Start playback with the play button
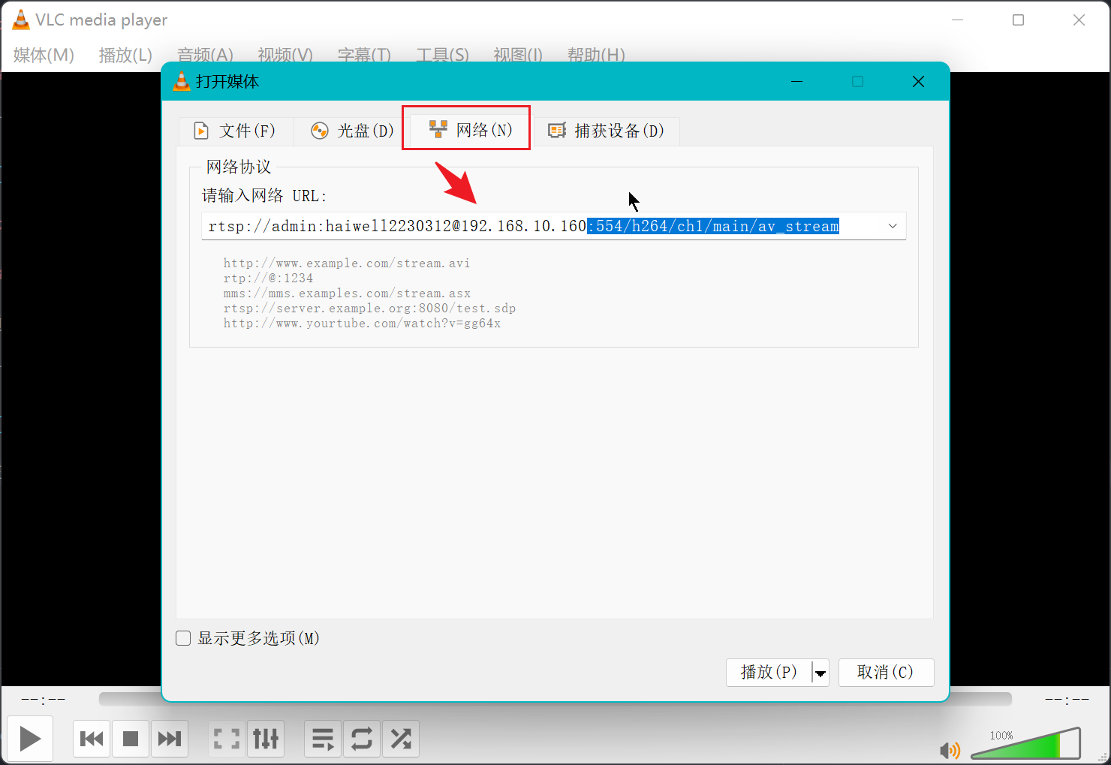The width and height of the screenshot is (1111, 765). pos(30,739)
